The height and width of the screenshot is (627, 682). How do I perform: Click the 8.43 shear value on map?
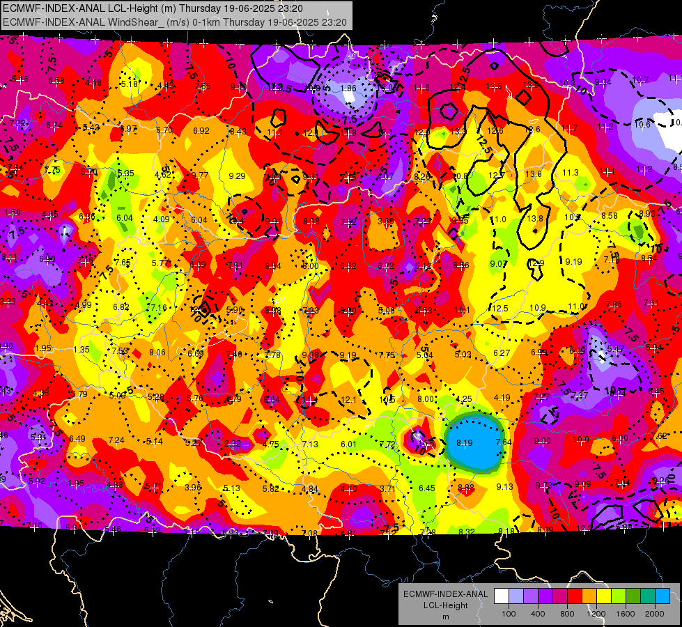click(x=238, y=132)
